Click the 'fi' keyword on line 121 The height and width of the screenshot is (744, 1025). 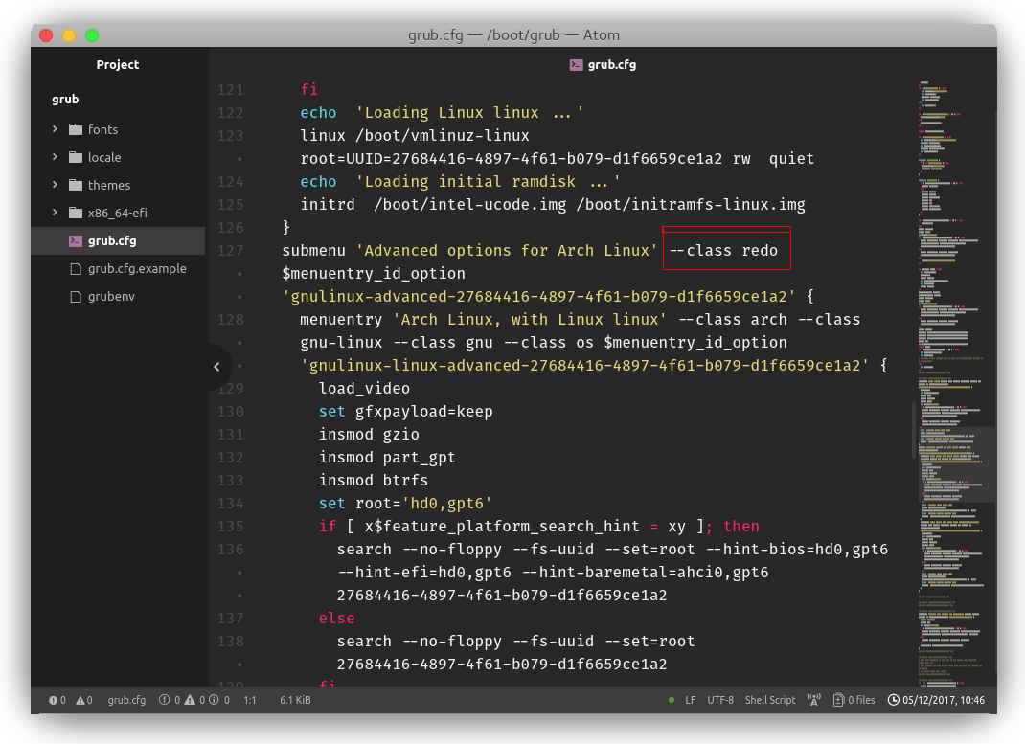pyautogui.click(x=309, y=89)
